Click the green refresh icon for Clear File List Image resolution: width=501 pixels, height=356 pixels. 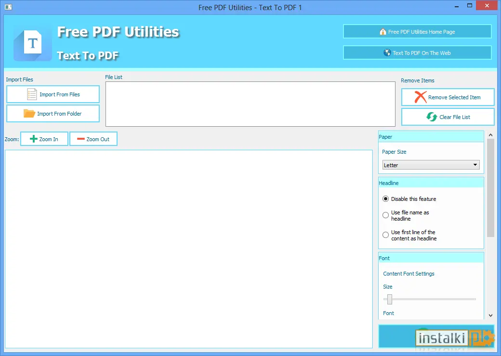point(432,117)
